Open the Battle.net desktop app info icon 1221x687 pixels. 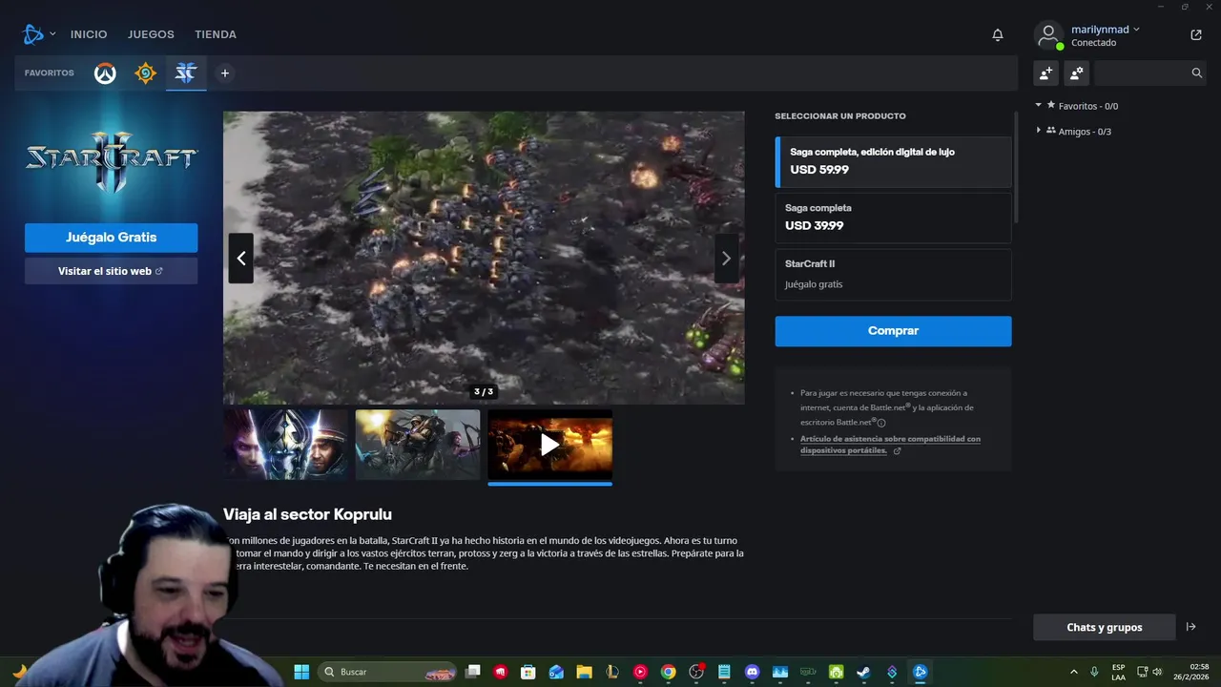(881, 423)
